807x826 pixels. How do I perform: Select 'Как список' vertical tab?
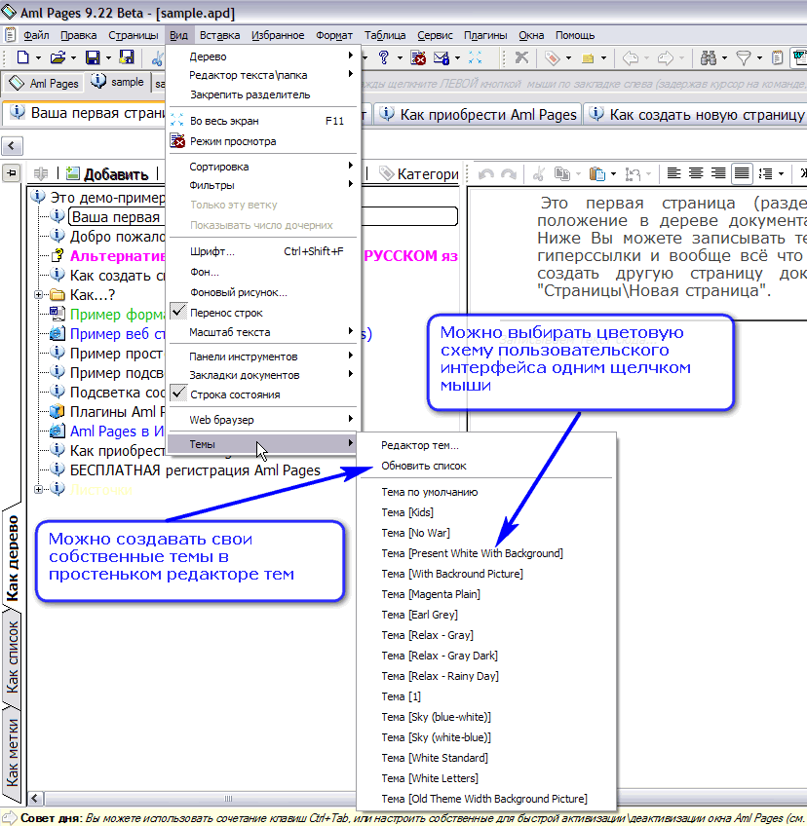pyautogui.click(x=12, y=657)
